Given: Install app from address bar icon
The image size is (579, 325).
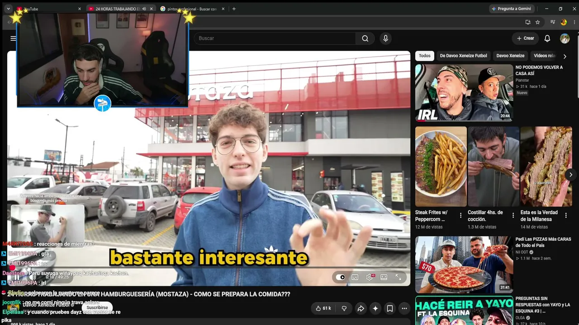Looking at the screenshot, I should coord(527,22).
